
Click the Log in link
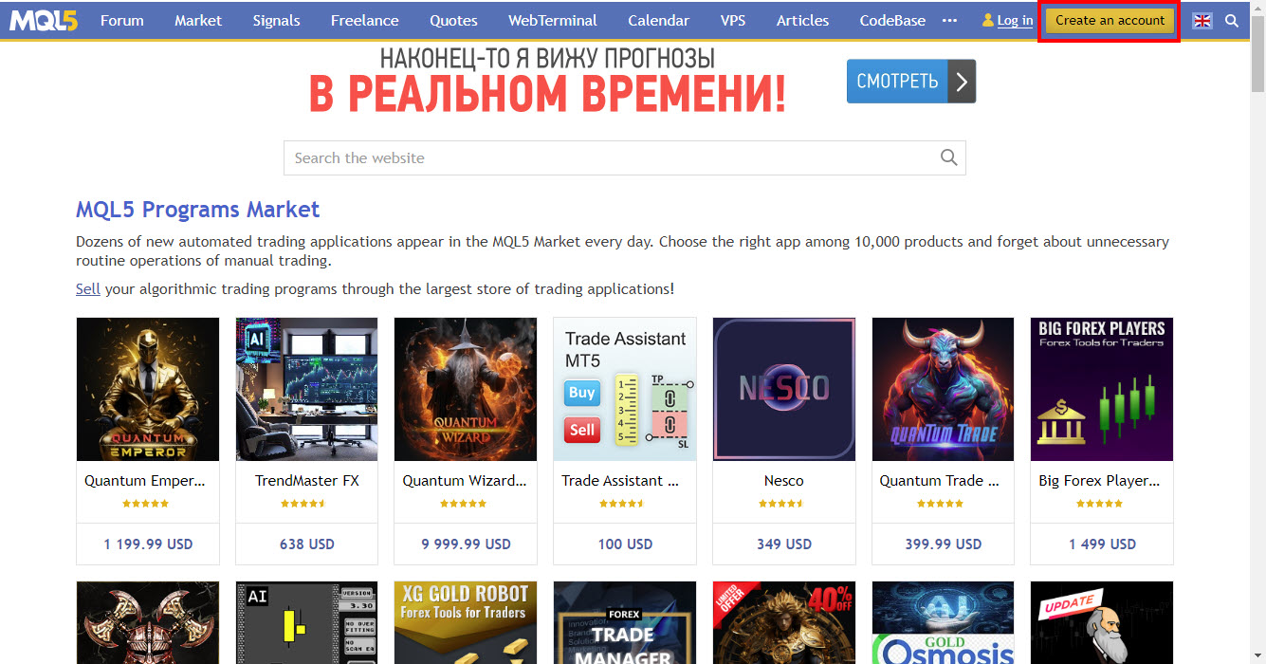point(1015,20)
